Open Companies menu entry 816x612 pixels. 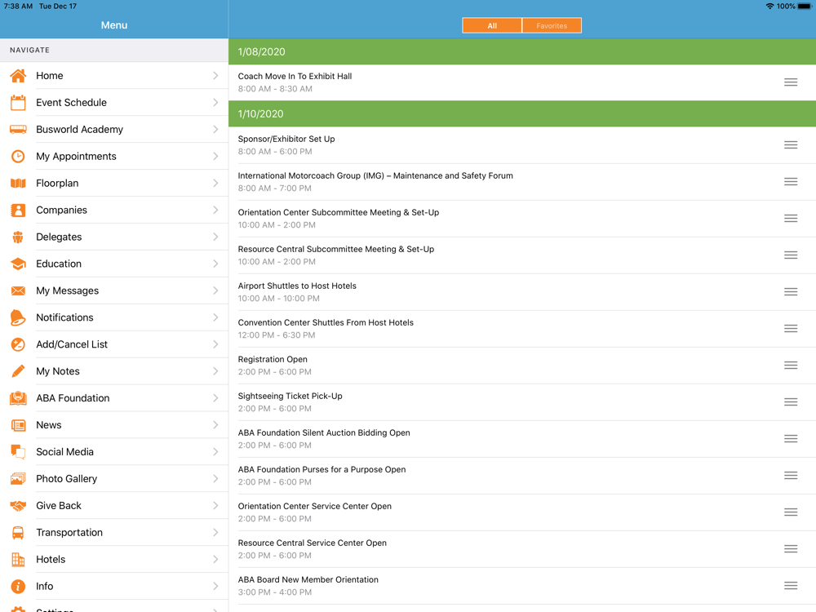pos(114,211)
